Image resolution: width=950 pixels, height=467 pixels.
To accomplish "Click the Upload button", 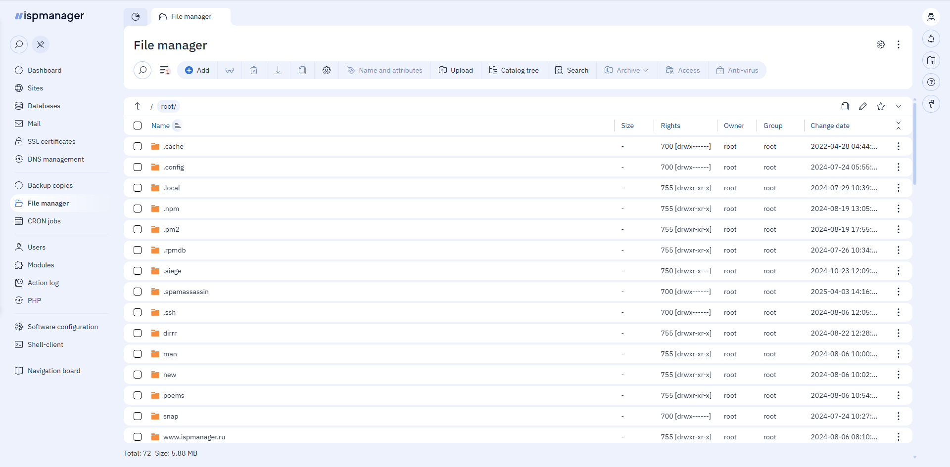I will [x=456, y=70].
